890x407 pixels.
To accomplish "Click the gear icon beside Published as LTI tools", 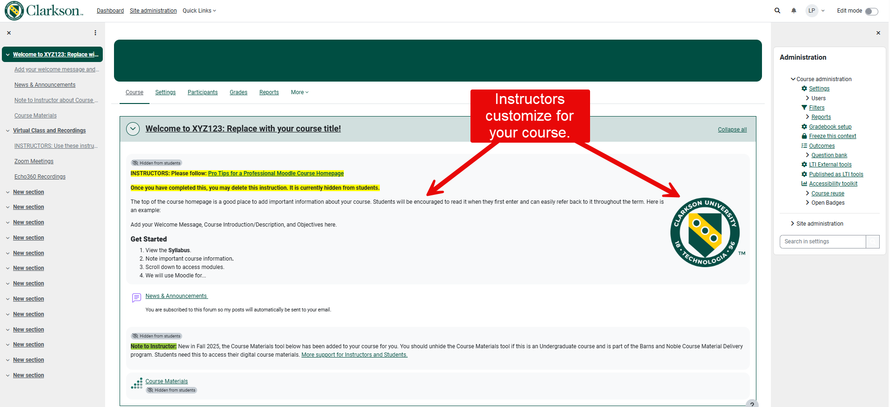I will click(x=804, y=174).
